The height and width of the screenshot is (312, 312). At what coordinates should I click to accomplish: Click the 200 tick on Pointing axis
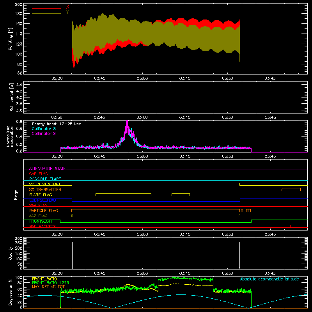(x=18, y=5)
